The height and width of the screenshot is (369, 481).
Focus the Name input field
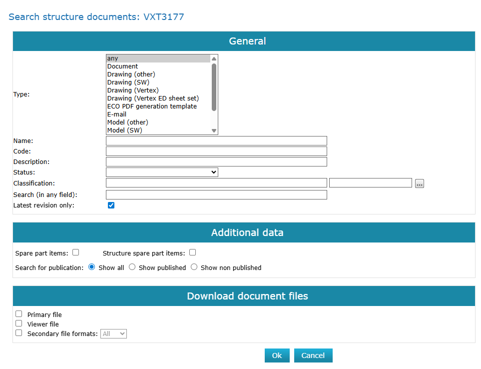(216, 141)
